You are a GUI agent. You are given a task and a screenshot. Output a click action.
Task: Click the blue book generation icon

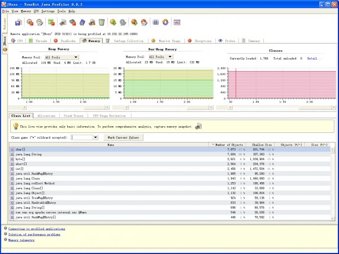[x=82, y=22]
